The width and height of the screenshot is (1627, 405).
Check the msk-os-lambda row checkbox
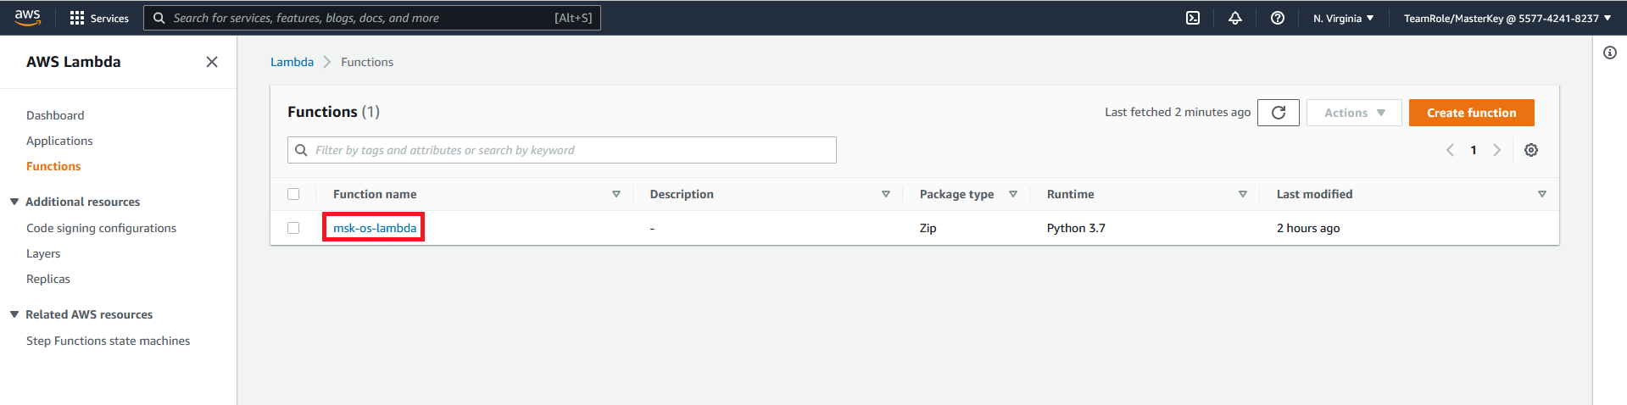click(293, 228)
